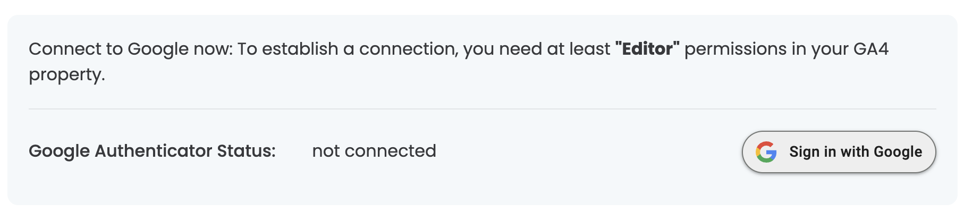Select the Google Authenticator Status label
Viewport: 964px width, 220px height.
[152, 151]
